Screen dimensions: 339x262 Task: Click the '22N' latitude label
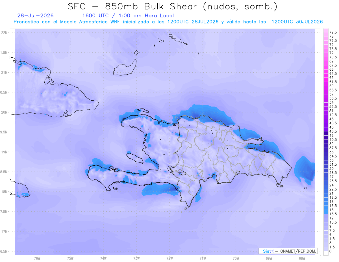(5, 33)
